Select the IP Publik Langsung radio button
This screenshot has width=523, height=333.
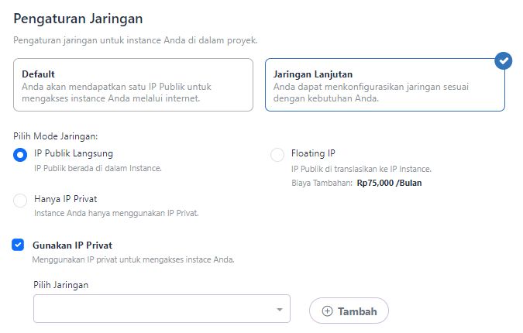(21, 155)
